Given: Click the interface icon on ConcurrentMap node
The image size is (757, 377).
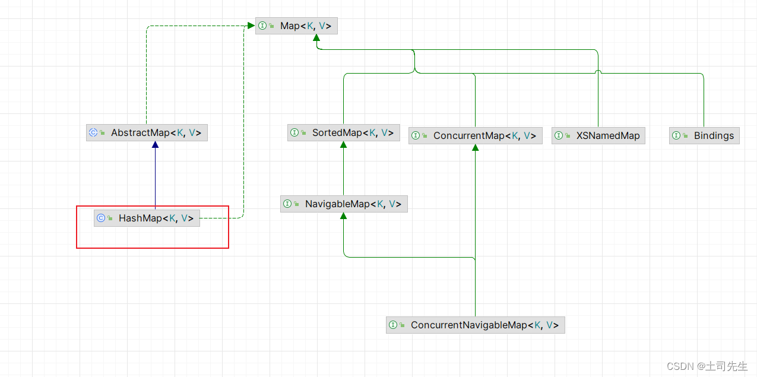Looking at the screenshot, I should click(416, 135).
